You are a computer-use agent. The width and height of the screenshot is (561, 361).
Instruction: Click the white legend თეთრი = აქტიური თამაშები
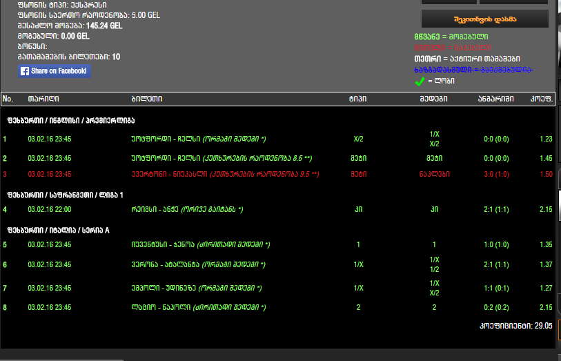(x=467, y=59)
